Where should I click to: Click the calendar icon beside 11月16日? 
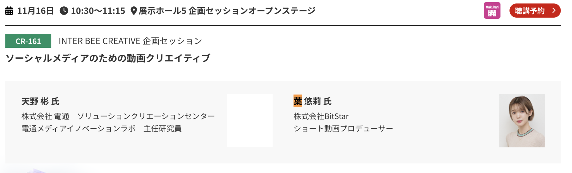(x=9, y=11)
